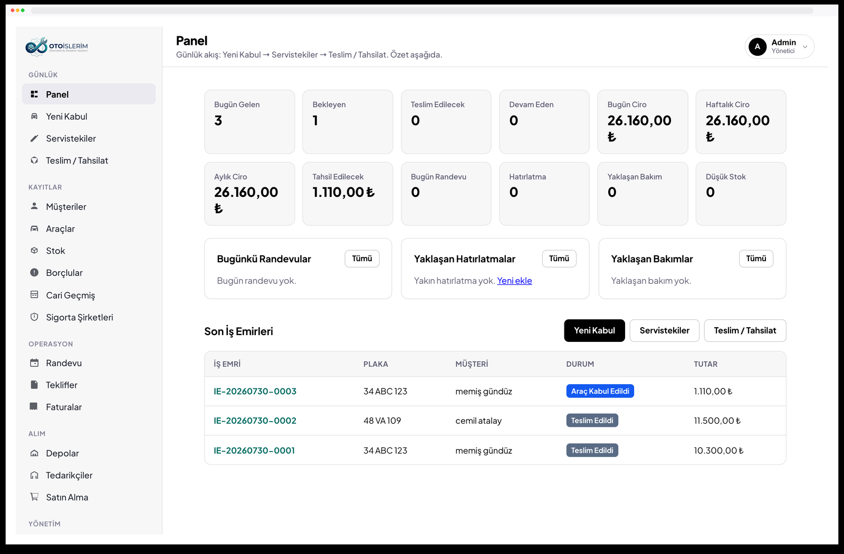Open the Stok box icon
Image resolution: width=844 pixels, height=554 pixels.
pyautogui.click(x=34, y=251)
